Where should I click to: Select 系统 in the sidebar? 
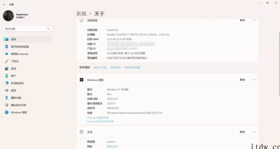coord(27,39)
